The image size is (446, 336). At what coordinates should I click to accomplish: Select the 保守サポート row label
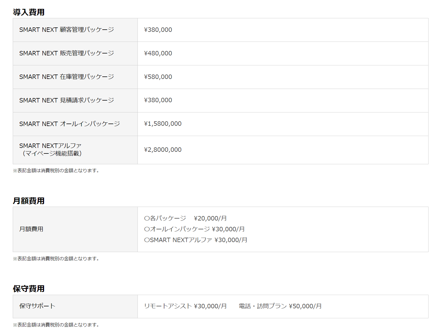tap(37, 306)
